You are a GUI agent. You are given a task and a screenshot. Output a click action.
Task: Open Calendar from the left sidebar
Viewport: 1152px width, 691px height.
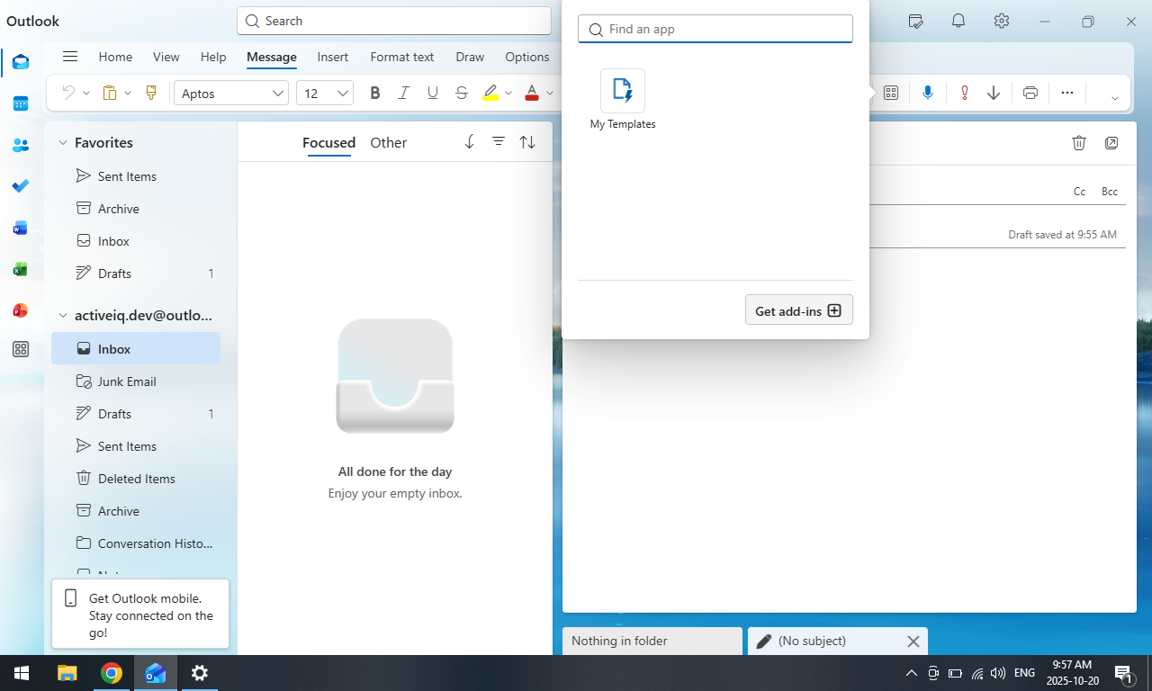click(x=21, y=103)
